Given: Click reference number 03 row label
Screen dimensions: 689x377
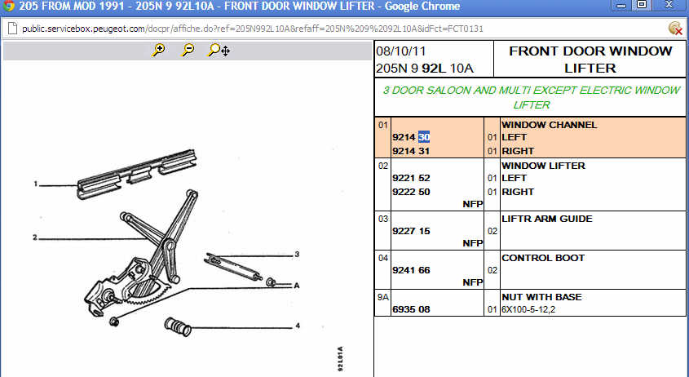Looking at the screenshot, I should [382, 219].
